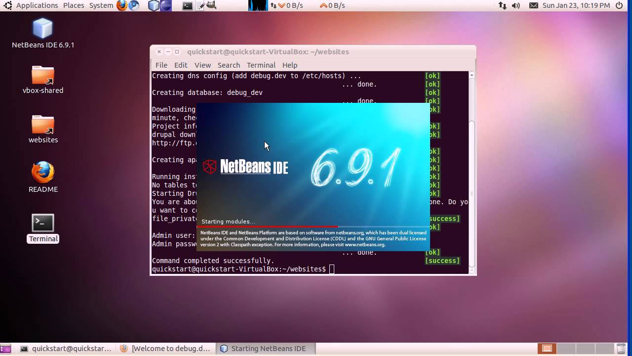
Task: Open the terminal Help menu
Action: point(290,65)
